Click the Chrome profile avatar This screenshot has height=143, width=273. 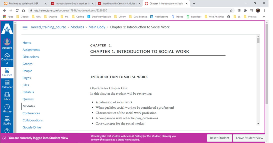pos(258,10)
